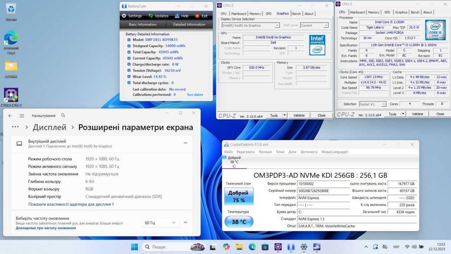The height and width of the screenshot is (254, 451).
Task: Go to Дисплей breadcrumb in Settings
Action: click(50, 127)
